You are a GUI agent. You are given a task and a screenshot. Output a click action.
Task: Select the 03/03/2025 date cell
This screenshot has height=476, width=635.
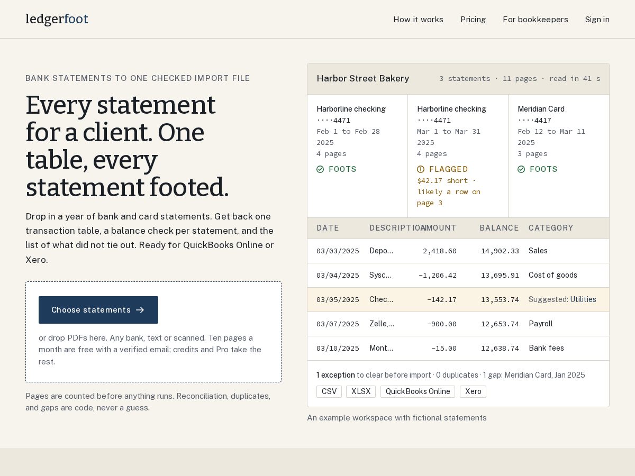(338, 251)
